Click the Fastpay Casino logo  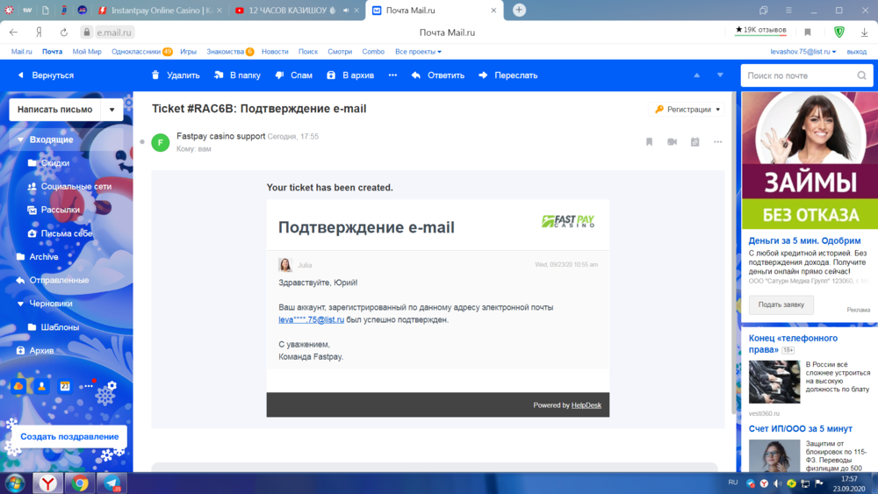pyautogui.click(x=568, y=221)
